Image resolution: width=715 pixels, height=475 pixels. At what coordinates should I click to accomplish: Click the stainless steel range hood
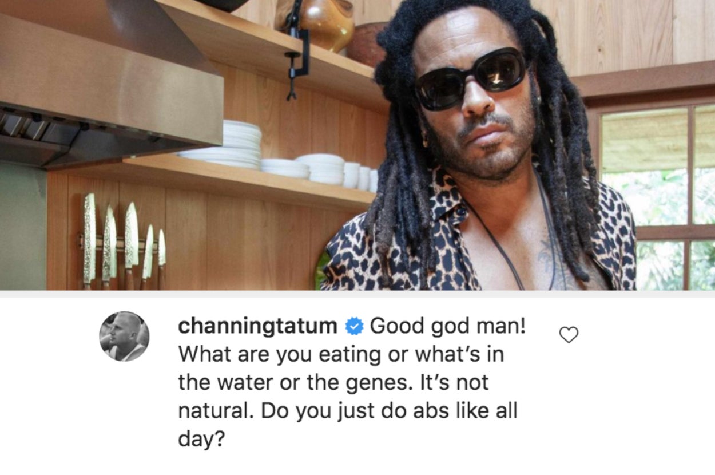[x=111, y=84]
